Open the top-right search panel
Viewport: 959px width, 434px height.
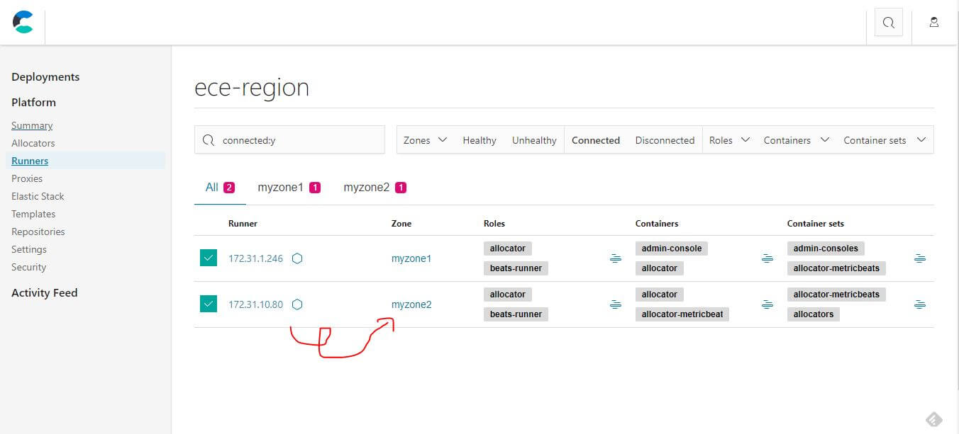click(x=888, y=22)
